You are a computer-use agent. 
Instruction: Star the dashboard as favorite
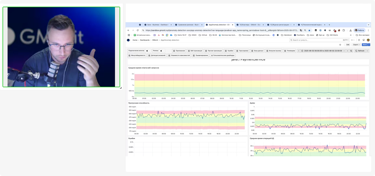pos(340,45)
